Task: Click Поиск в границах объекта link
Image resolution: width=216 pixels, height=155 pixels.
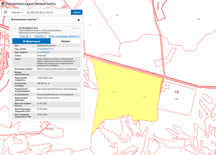Action: pyautogui.click(x=64, y=36)
